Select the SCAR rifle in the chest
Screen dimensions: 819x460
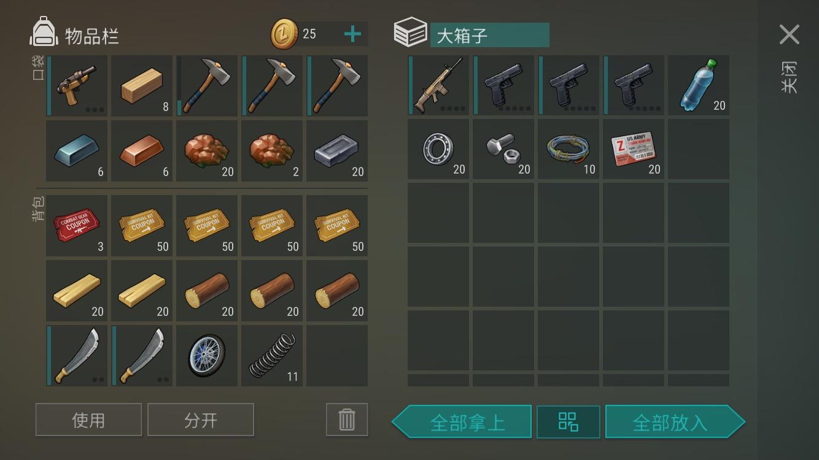point(438,85)
